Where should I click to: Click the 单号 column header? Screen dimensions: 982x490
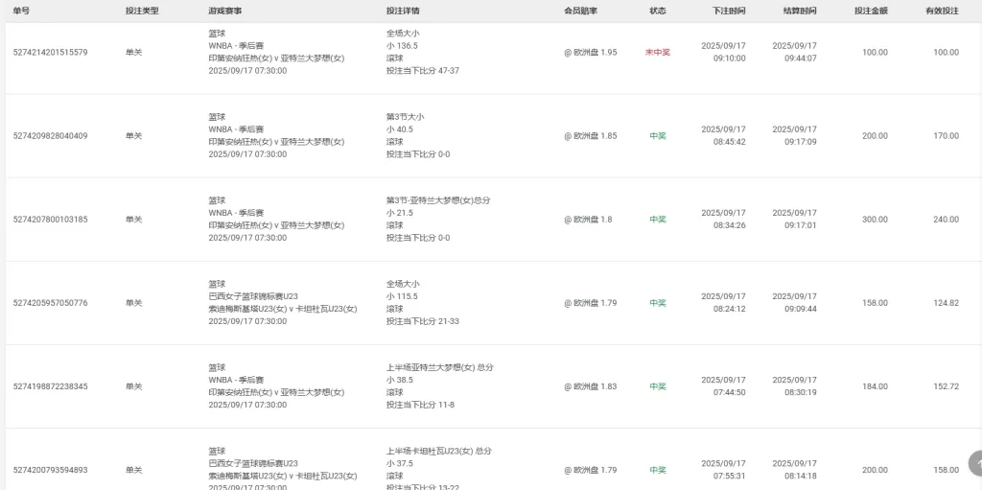(22, 11)
